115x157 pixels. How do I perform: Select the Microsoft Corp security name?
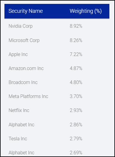(x=24, y=41)
